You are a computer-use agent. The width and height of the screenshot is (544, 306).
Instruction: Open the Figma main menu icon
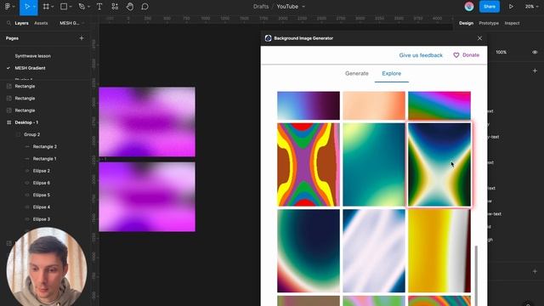pos(8,7)
